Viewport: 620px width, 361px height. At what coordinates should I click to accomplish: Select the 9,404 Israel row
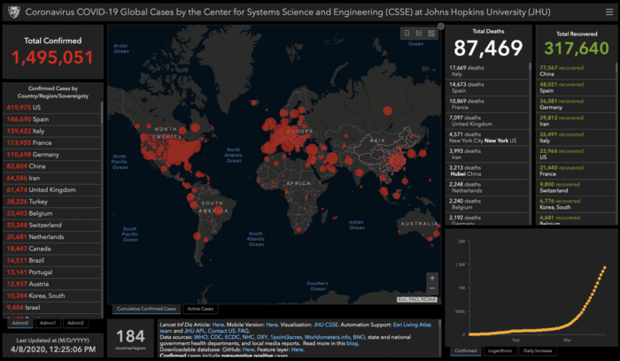pyautogui.click(x=52, y=308)
